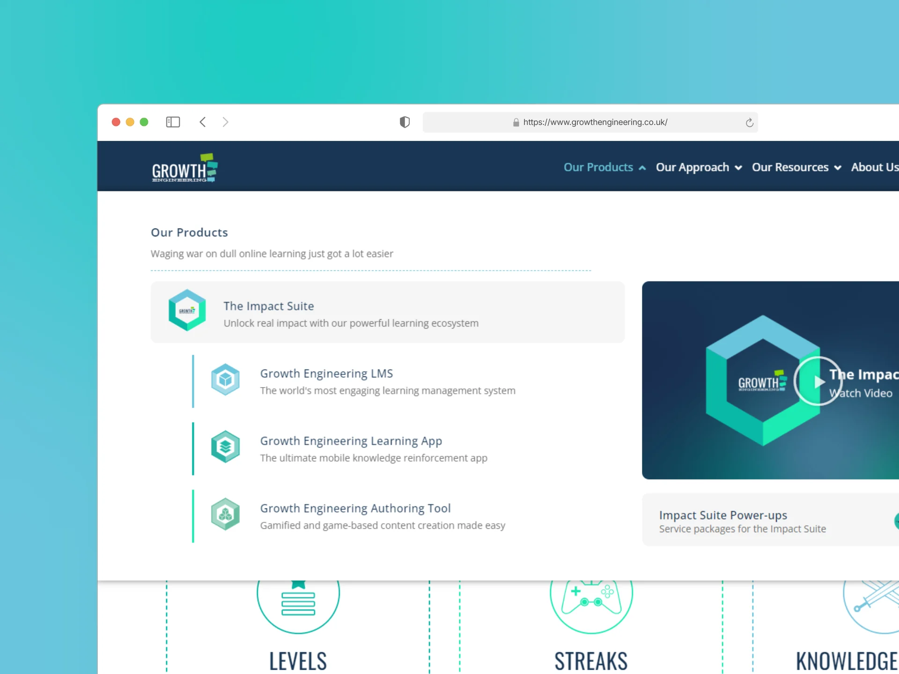Collapse the Our Products menu
Screen dimensions: 899x674
coord(604,168)
